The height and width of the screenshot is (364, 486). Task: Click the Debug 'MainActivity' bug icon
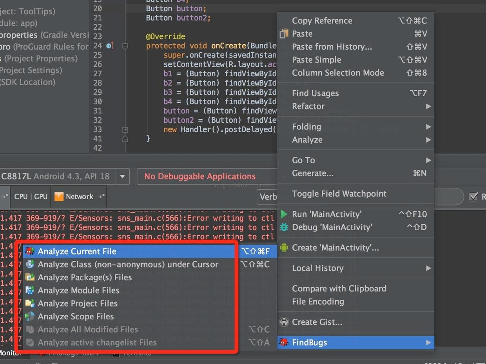(284, 227)
